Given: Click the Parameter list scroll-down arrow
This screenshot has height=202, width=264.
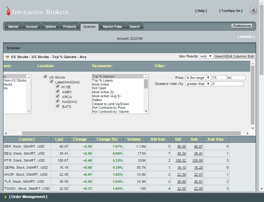Looking at the screenshot, I should click(146, 111).
